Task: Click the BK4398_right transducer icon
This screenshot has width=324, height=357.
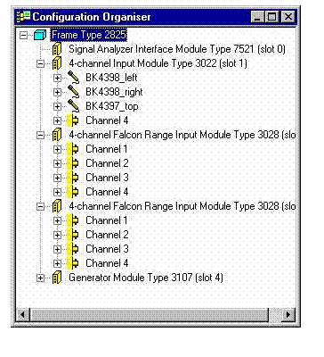Action: tap(73, 92)
